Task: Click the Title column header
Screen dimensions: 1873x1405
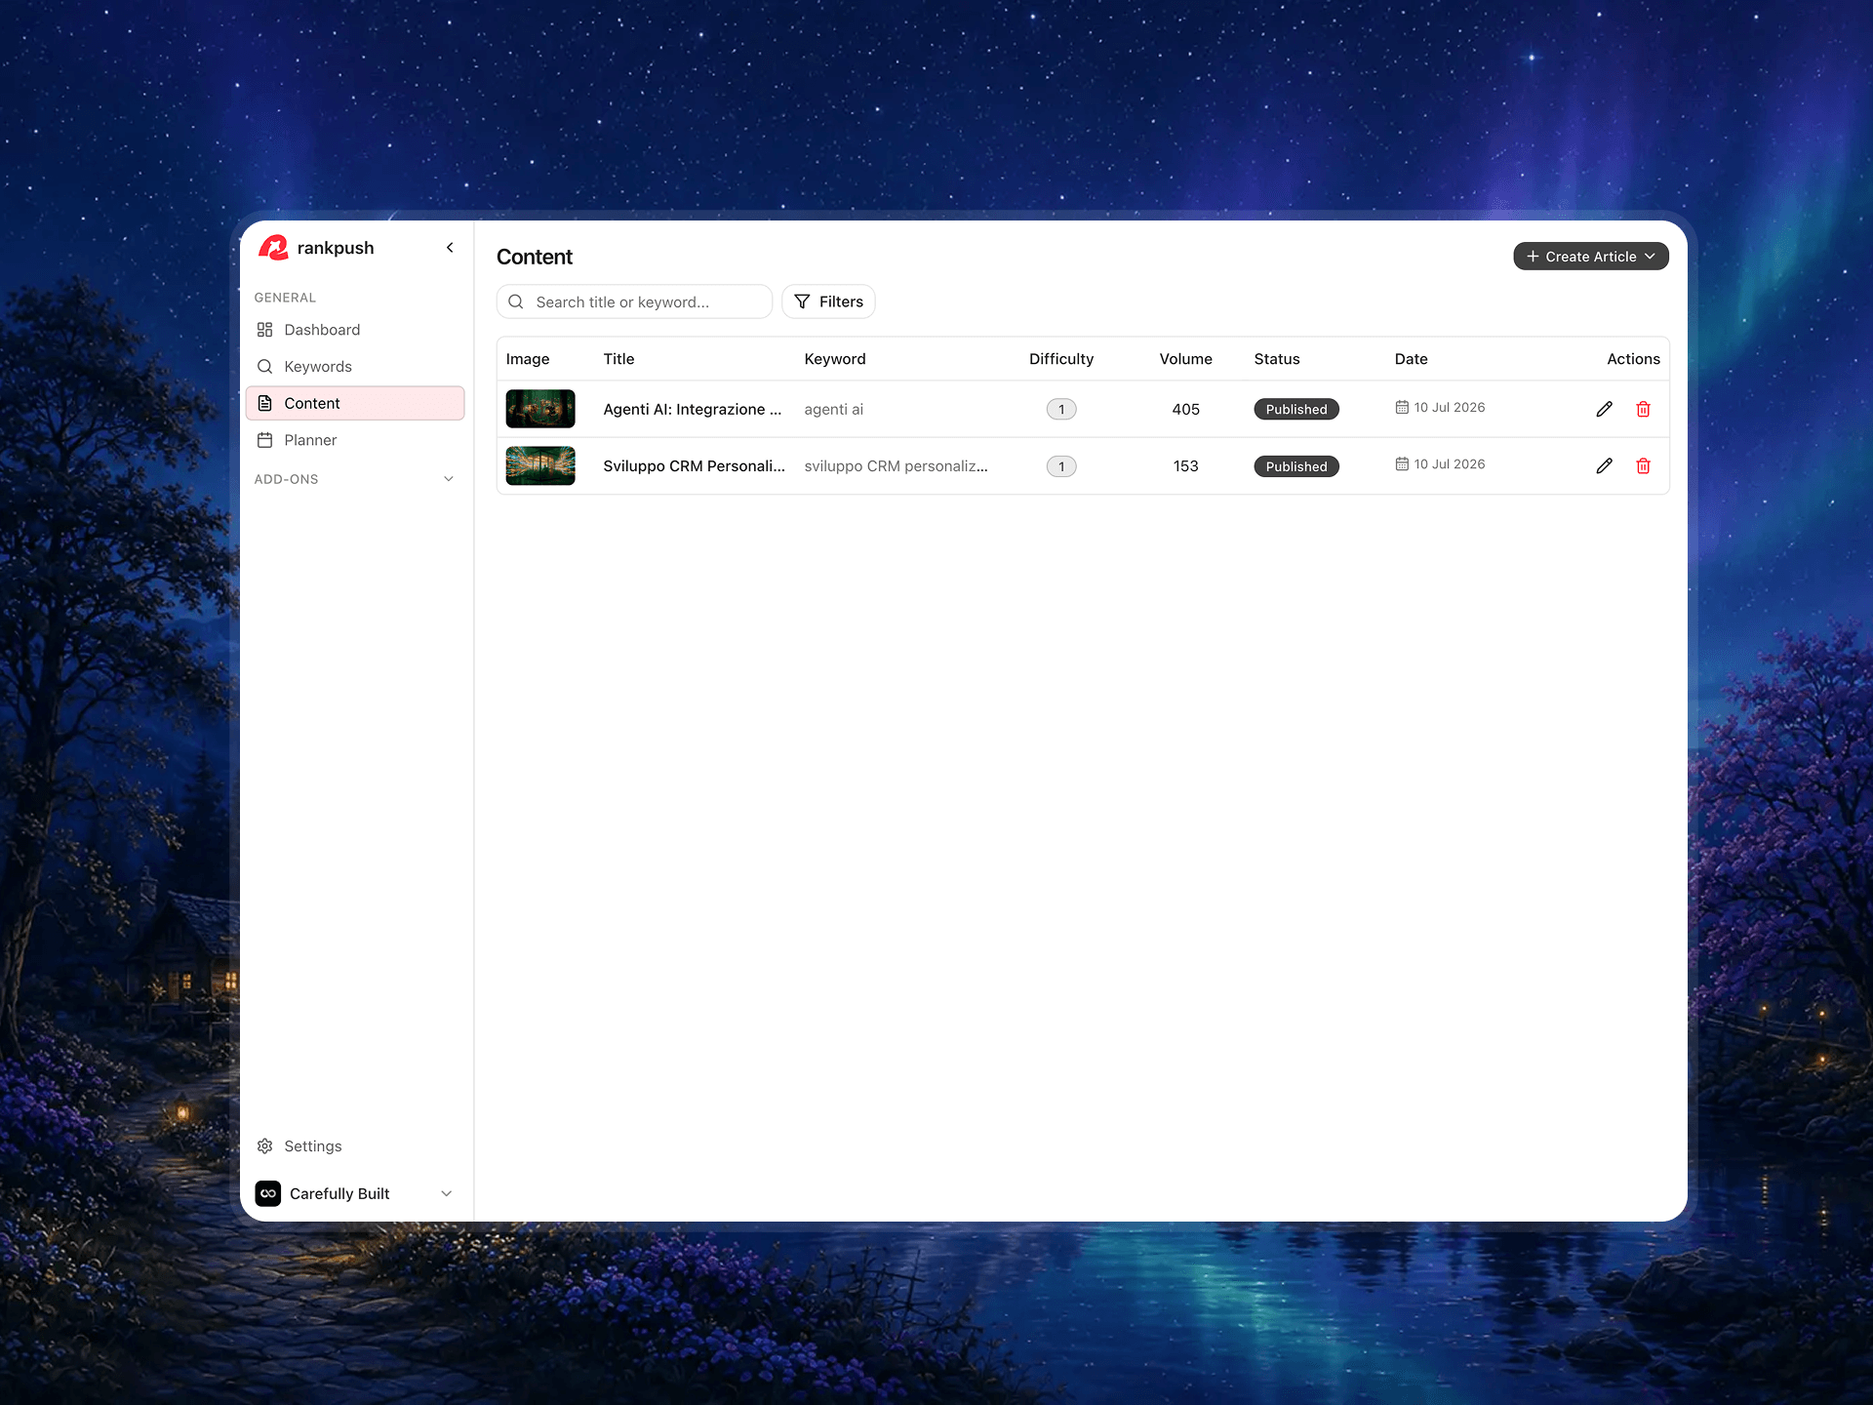Action: [x=619, y=359]
